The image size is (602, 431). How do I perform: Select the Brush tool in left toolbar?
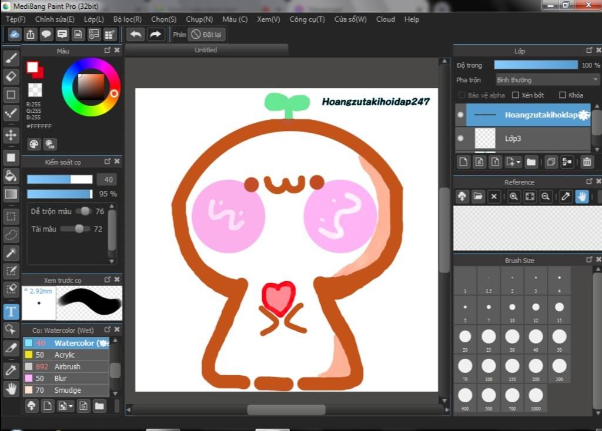pyautogui.click(x=11, y=58)
